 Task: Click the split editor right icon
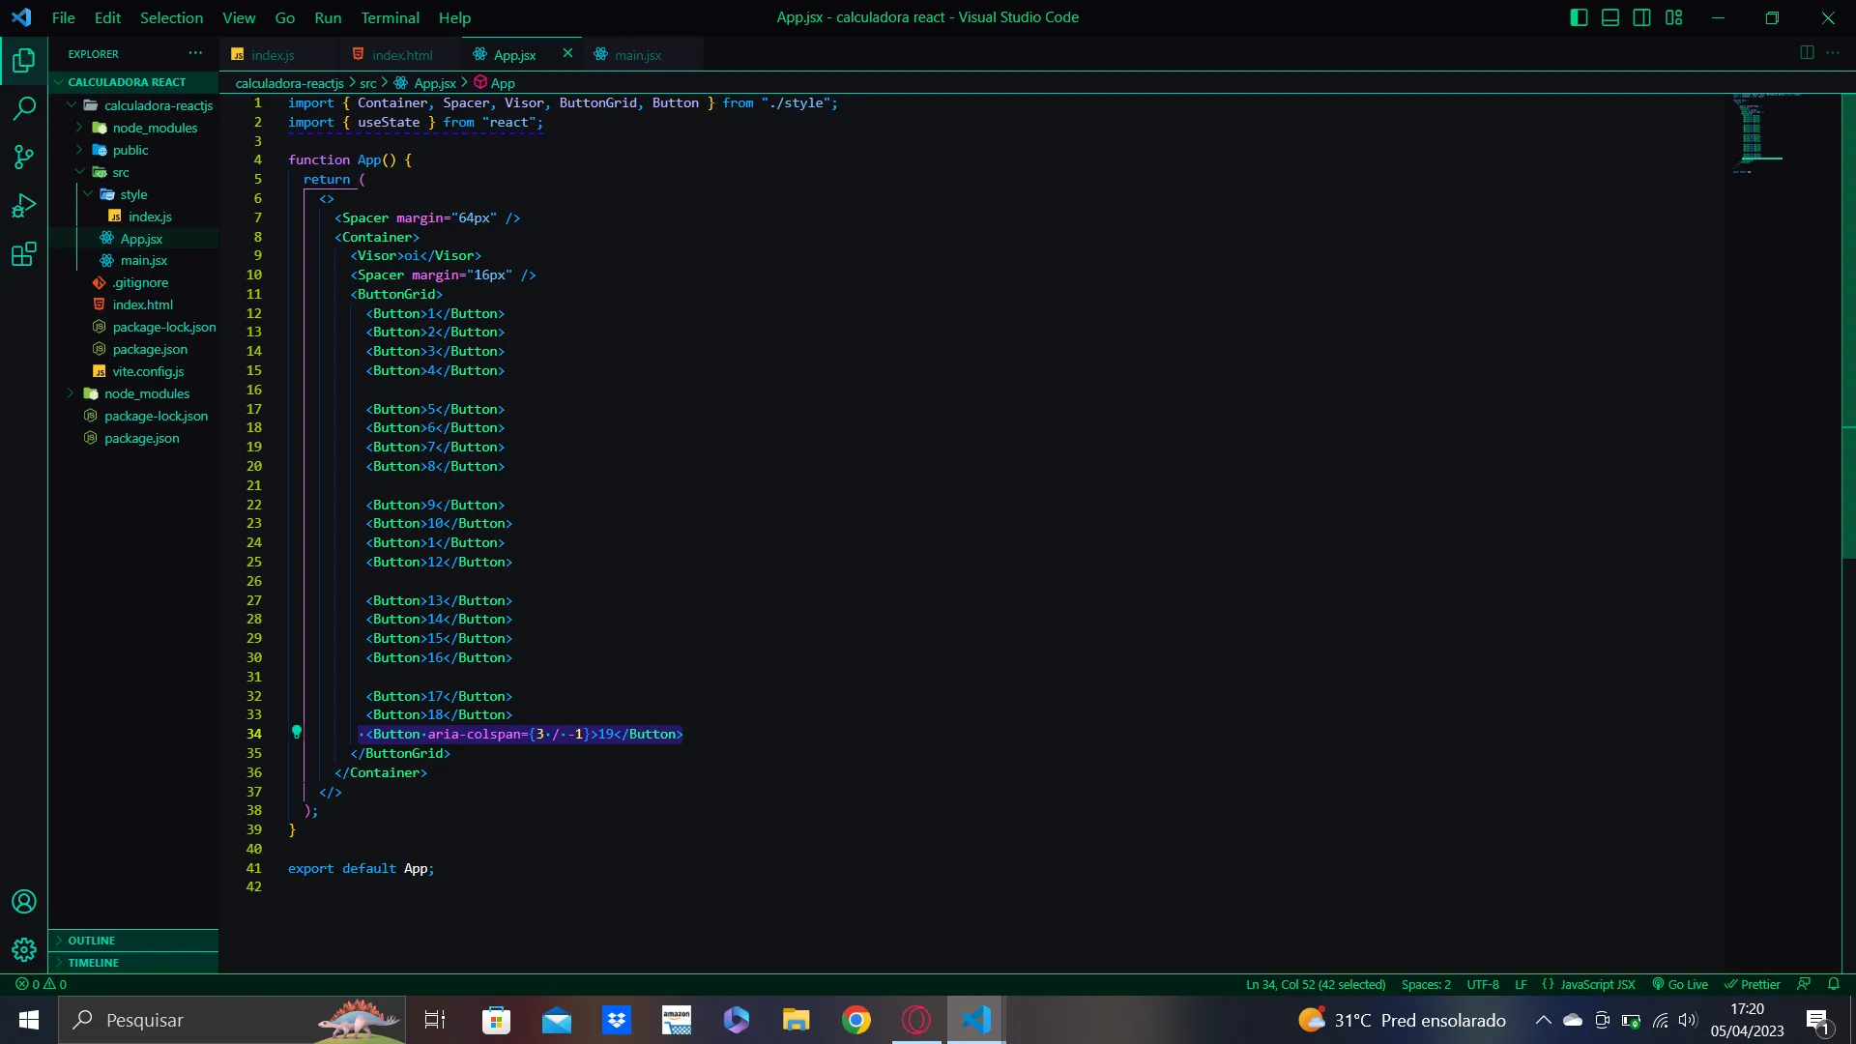1806,53
